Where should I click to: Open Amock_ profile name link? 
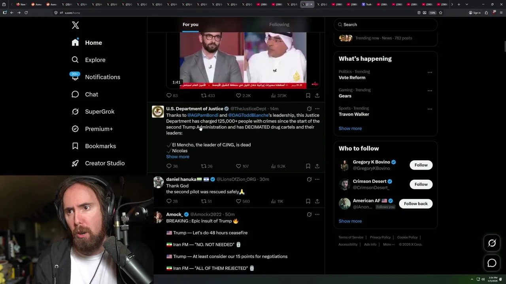[x=174, y=215]
